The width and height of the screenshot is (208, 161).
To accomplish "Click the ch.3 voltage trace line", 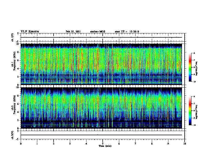I will (101, 135).
